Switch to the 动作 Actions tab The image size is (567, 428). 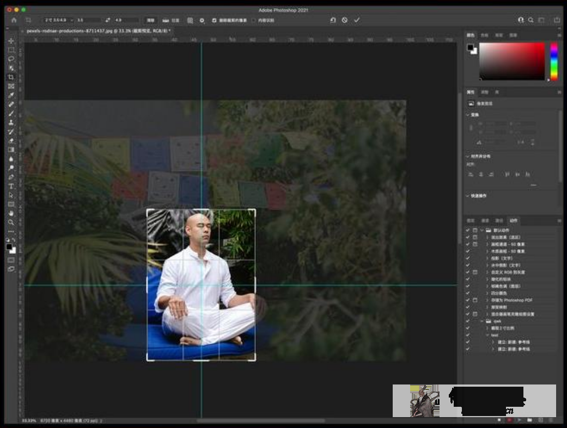click(x=513, y=221)
